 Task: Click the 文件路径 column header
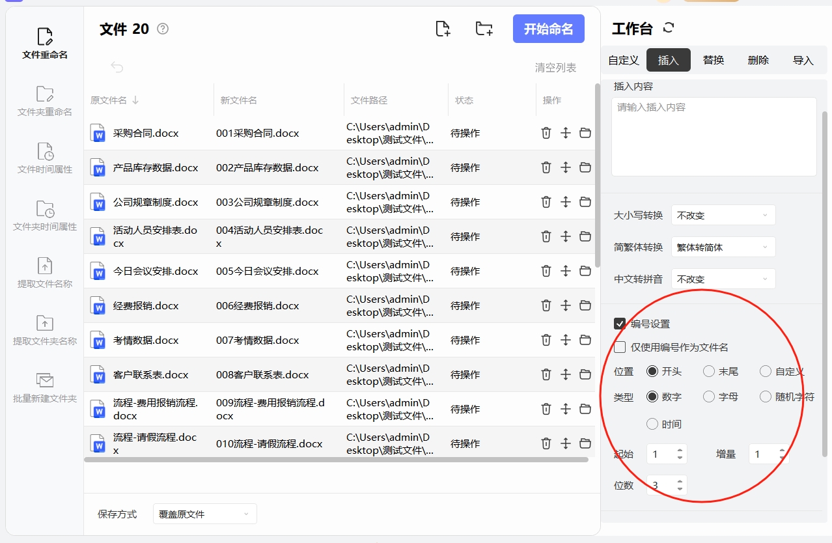[369, 100]
